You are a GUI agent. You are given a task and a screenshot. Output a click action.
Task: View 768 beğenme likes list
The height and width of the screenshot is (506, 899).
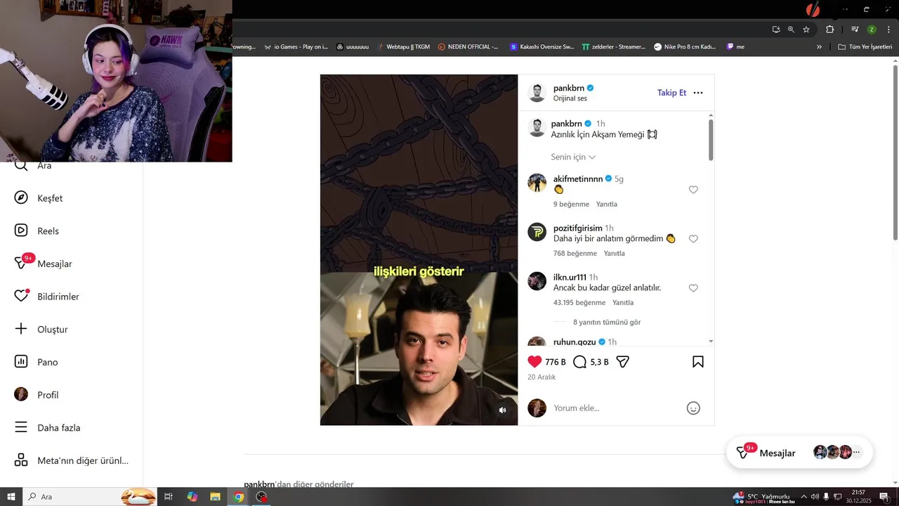575,253
